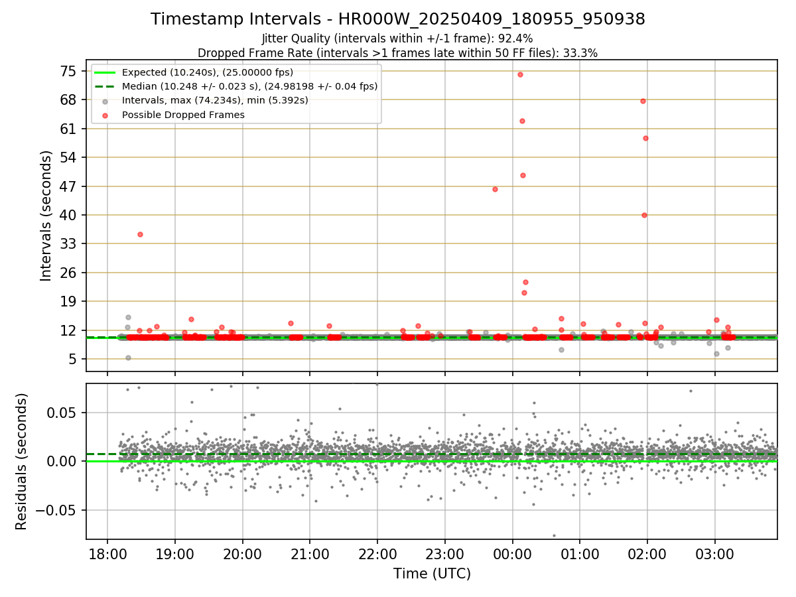Viewport: 796px width, 597px height.
Task: Click the 12 tick label on intervals axis
Action: pyautogui.click(x=69, y=330)
